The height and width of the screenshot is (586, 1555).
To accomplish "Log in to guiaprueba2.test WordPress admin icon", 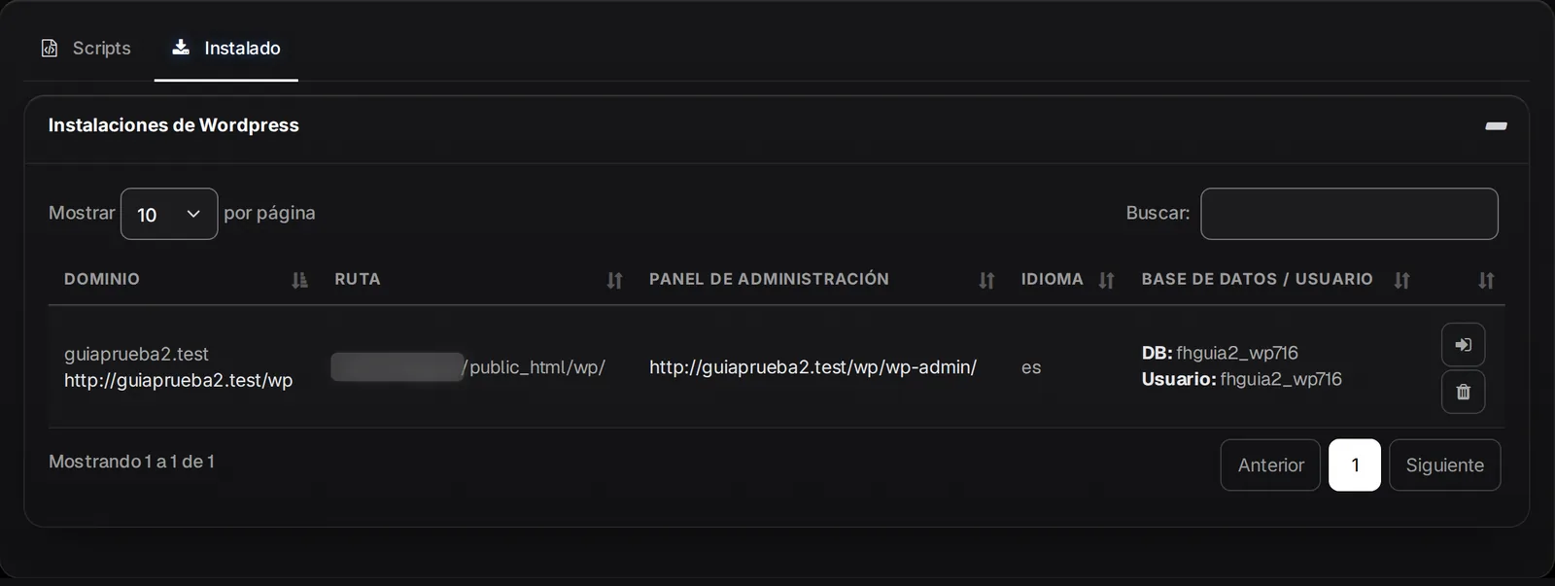I will tap(1463, 345).
